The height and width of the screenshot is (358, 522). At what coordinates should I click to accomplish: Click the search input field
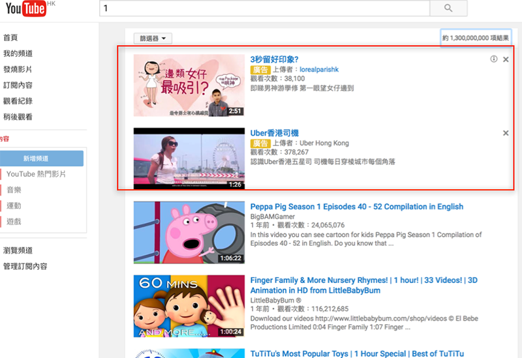[x=265, y=8]
